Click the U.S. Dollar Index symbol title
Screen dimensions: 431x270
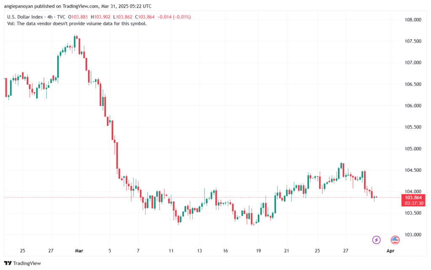[25, 17]
